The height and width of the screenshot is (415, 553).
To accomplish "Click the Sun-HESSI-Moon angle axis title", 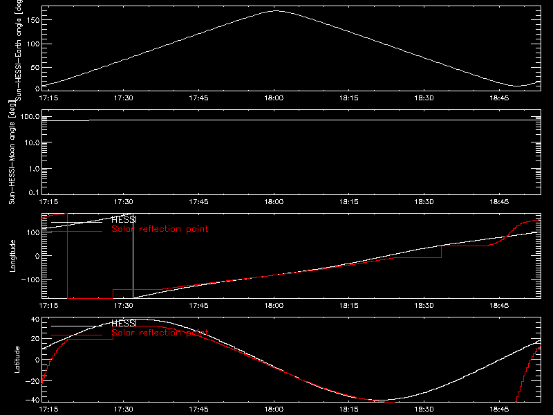I will (12, 152).
